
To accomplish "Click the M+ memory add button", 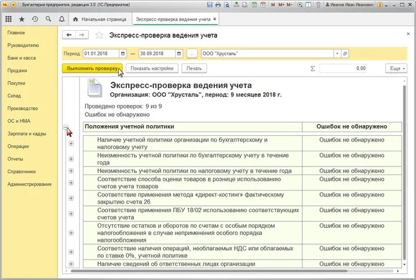I will tap(281, 5).
